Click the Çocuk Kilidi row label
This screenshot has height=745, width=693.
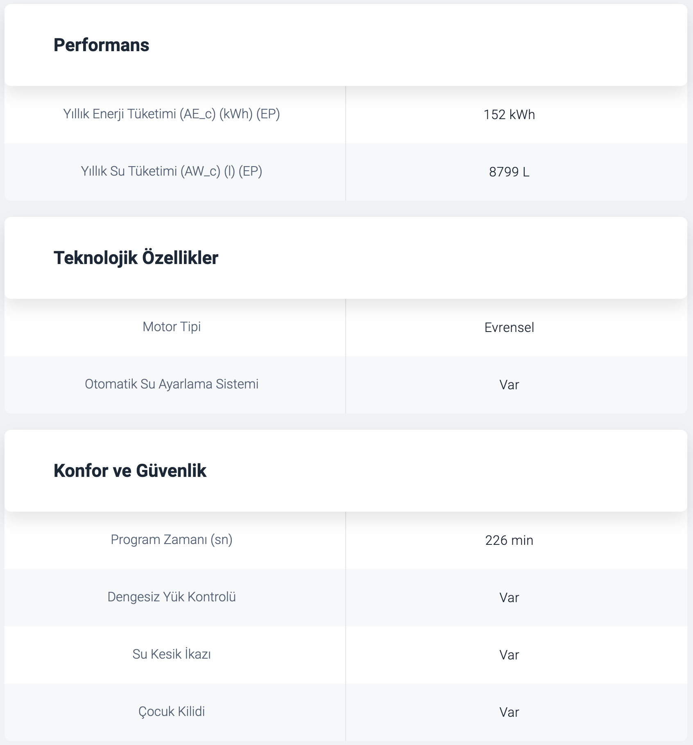tap(172, 711)
